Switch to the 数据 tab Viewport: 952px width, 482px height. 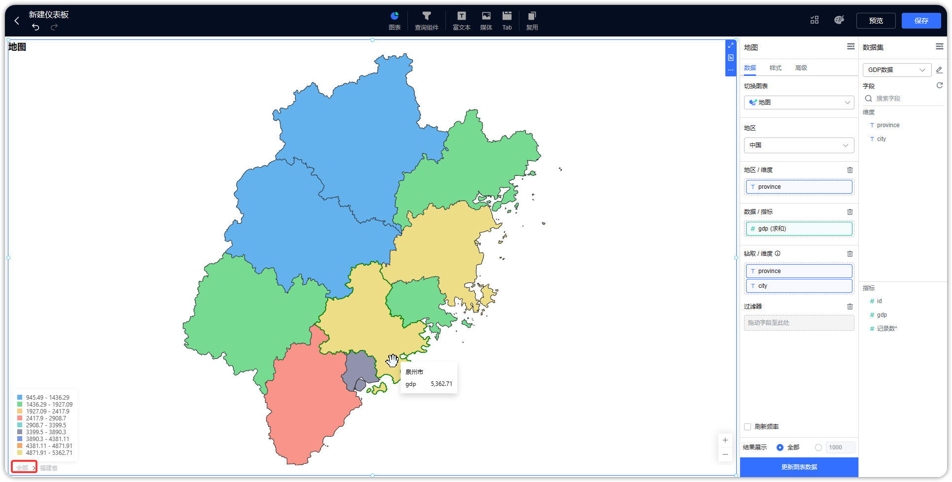(750, 68)
